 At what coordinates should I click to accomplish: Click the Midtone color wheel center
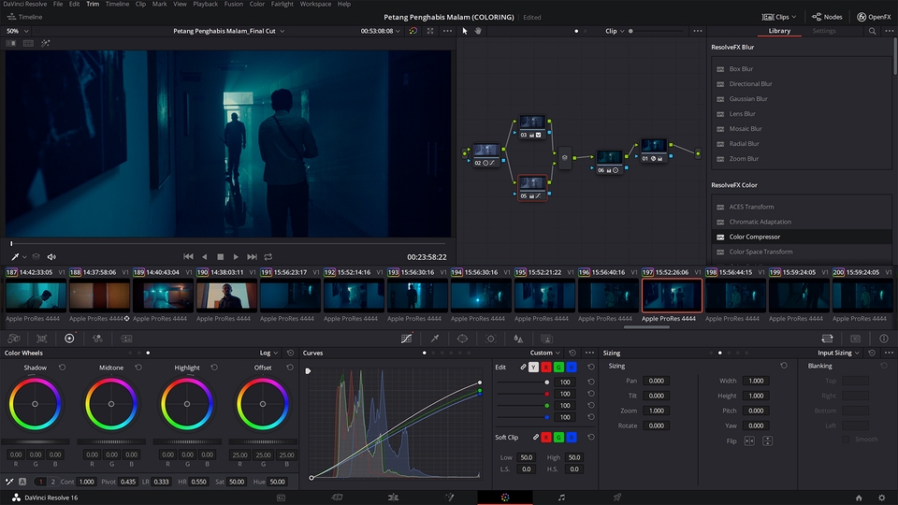(x=110, y=403)
